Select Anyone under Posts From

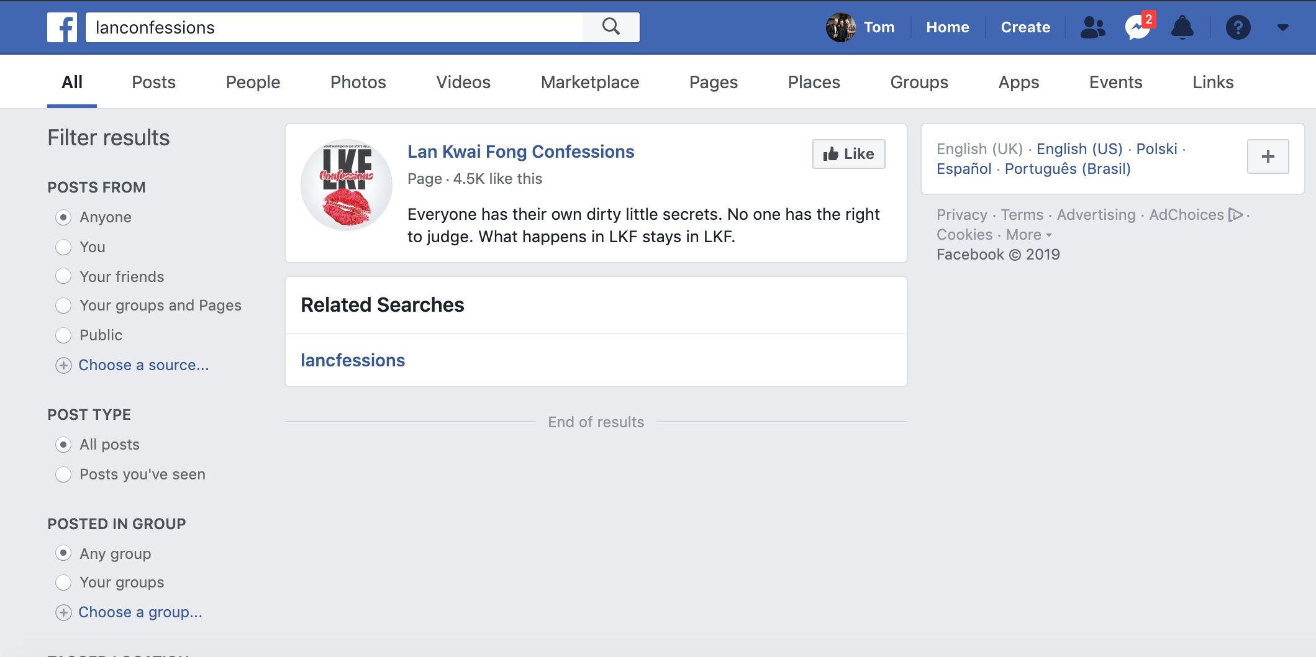(x=63, y=217)
